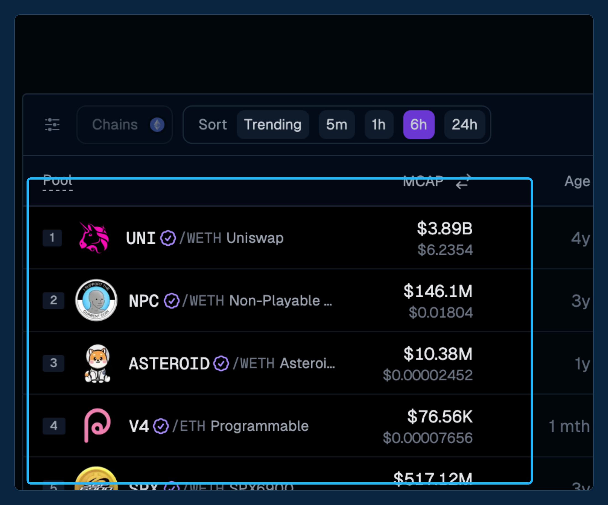Sort by the Age column header
This screenshot has width=608, height=505.
pyautogui.click(x=577, y=182)
